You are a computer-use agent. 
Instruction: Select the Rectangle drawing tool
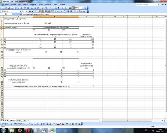click(x=32, y=123)
